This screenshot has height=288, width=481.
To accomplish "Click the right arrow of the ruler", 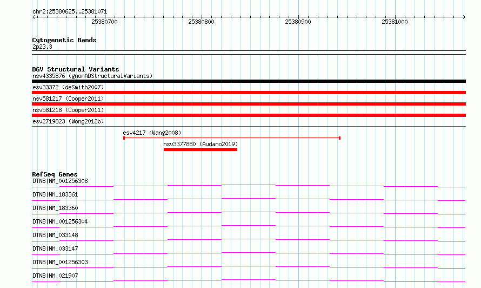I will (x=464, y=17).
